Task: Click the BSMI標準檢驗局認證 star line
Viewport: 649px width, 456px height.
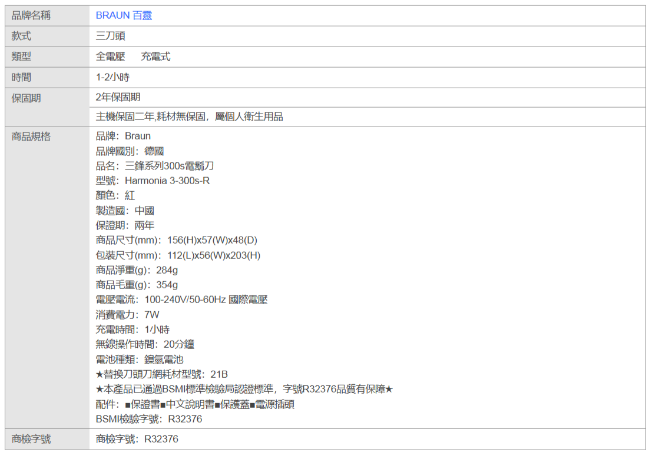Action: click(244, 390)
